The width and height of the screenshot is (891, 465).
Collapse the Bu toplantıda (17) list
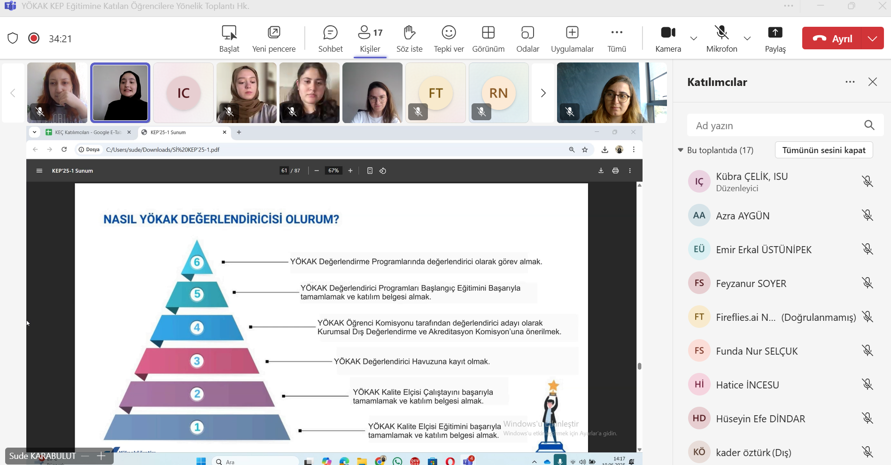(680, 150)
